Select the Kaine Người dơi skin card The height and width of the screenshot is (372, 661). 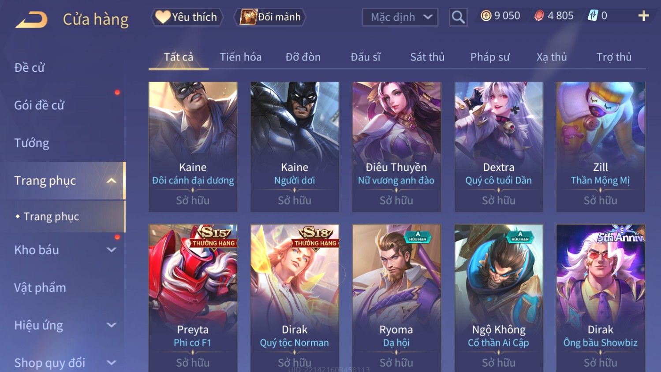[295, 147]
